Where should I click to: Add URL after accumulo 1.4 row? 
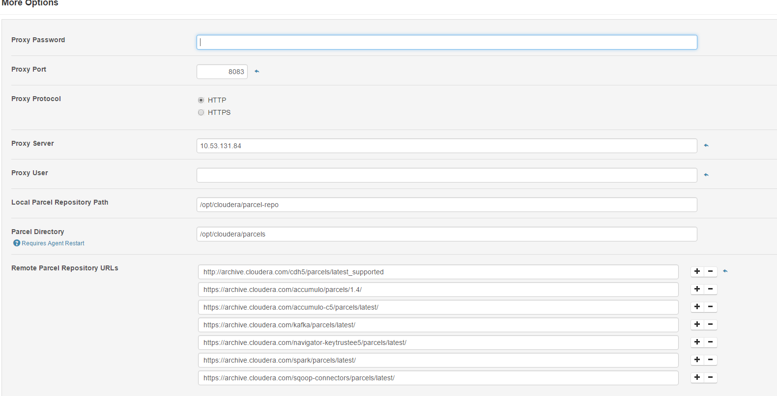697,289
